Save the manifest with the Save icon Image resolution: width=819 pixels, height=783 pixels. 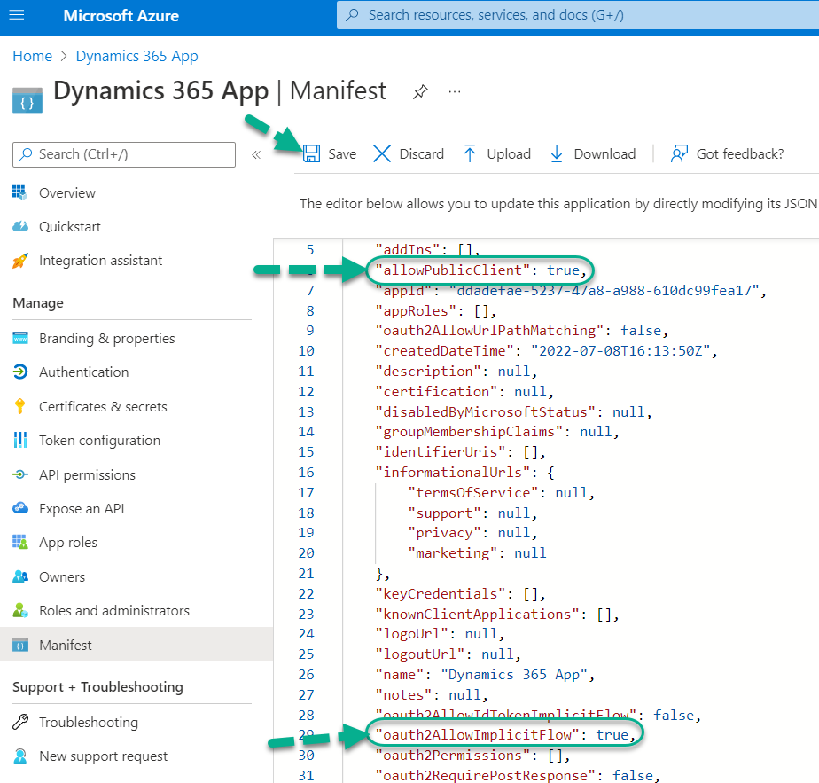point(329,153)
